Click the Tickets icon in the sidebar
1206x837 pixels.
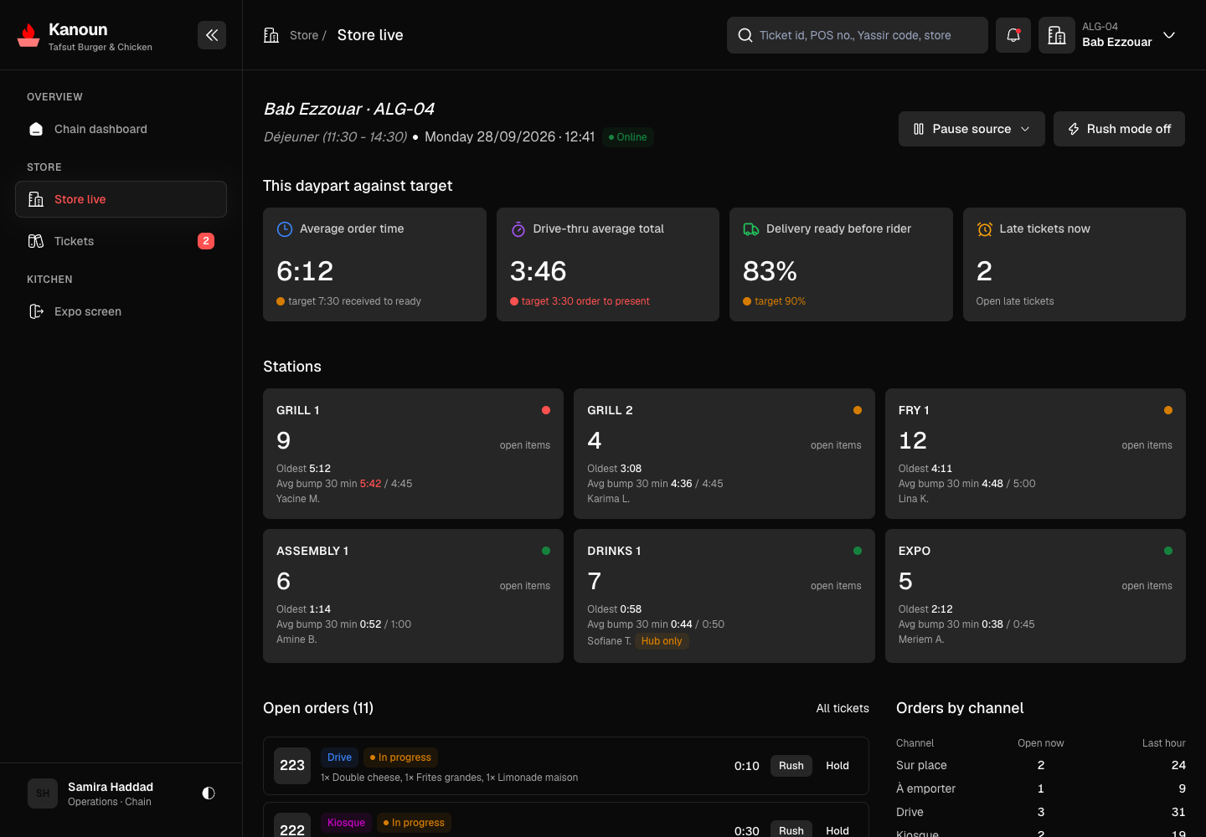[x=36, y=241]
